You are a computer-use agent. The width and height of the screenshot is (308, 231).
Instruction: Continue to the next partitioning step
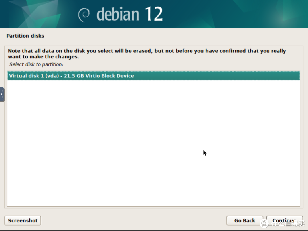284,220
